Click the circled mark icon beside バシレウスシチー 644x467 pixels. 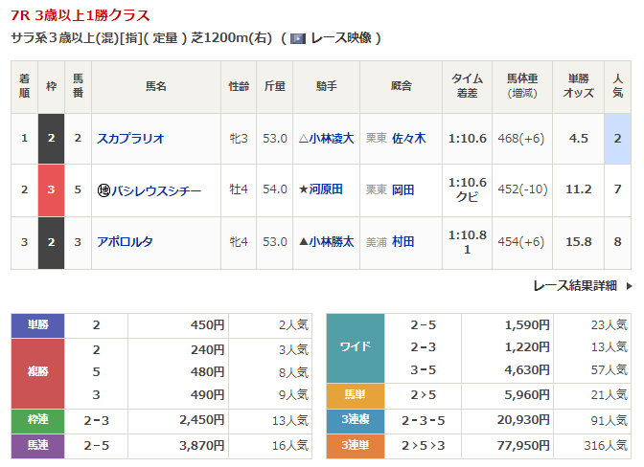click(103, 190)
